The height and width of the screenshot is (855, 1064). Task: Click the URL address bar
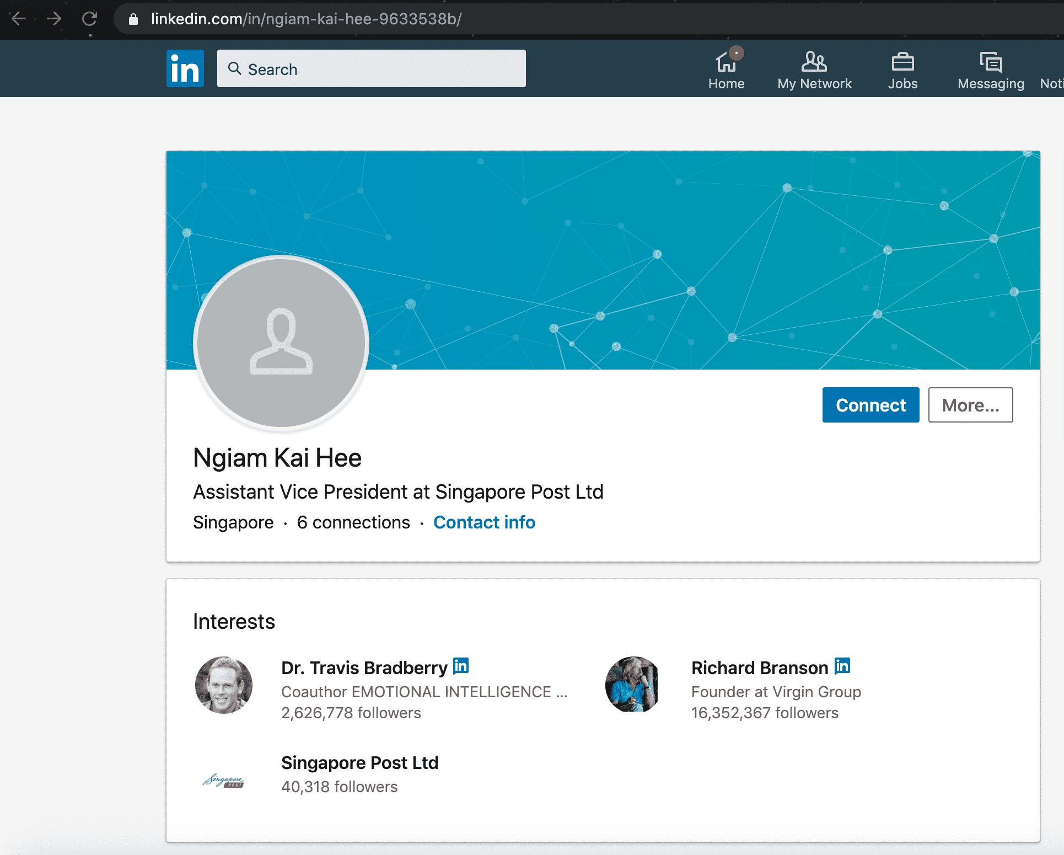589,19
